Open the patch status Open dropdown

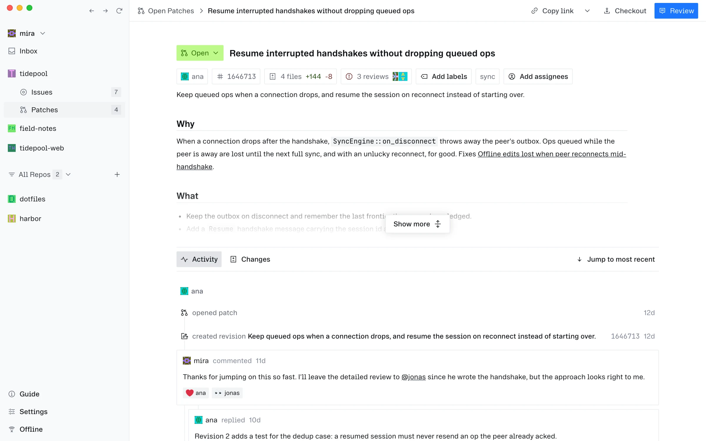pos(200,53)
